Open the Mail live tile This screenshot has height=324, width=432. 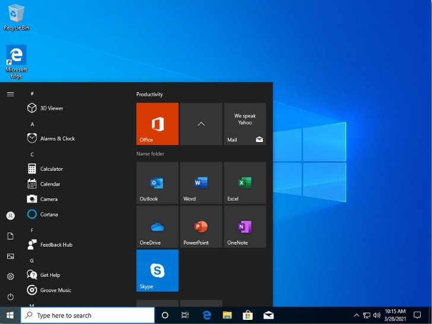coord(245,124)
